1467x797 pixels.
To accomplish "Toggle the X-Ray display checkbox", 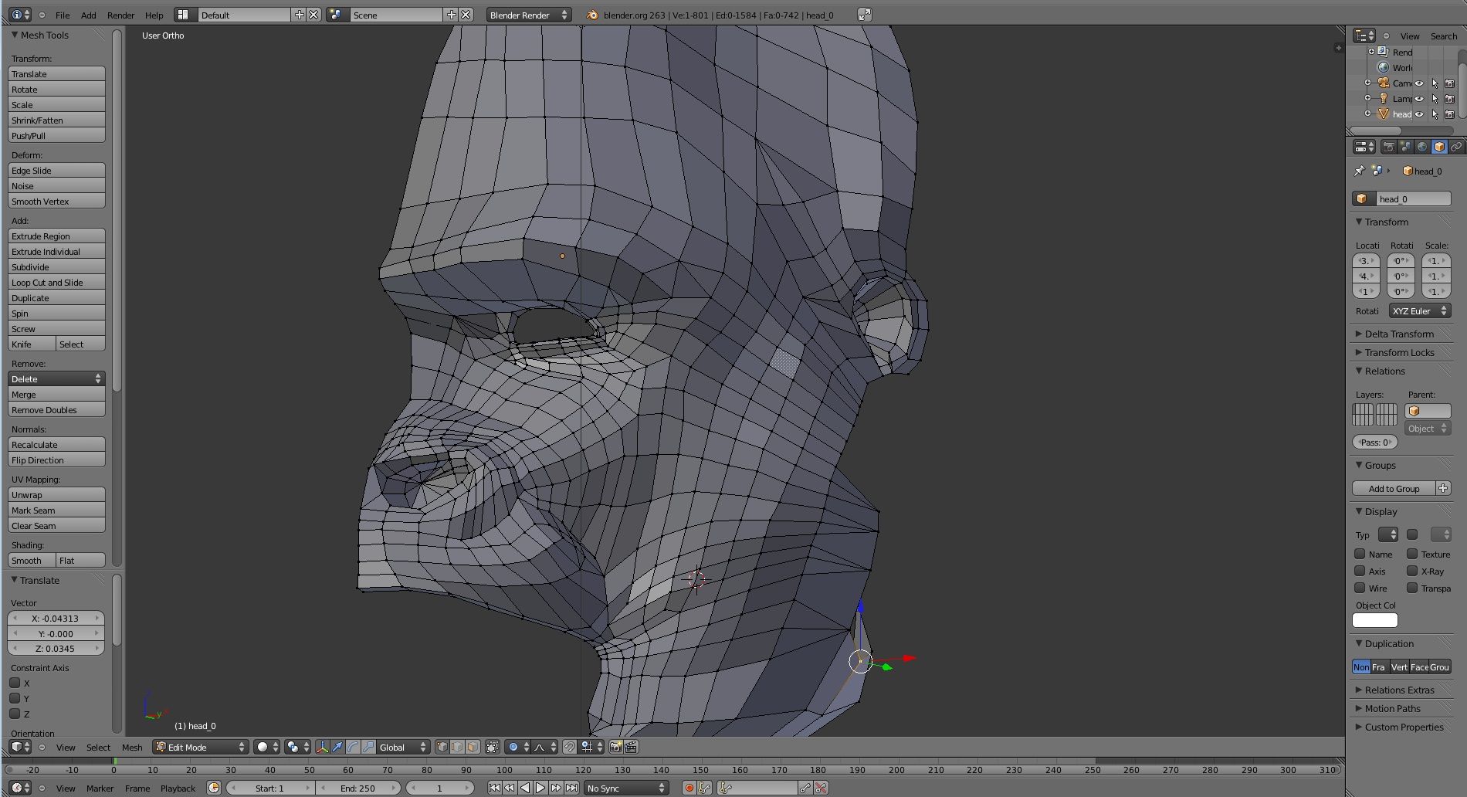I will point(1412,571).
